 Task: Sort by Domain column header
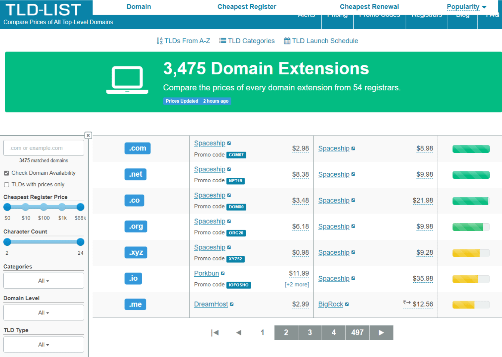tap(139, 7)
